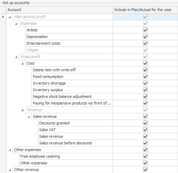Image resolution: width=178 pixels, height=173 pixels.
Task: Toggle the Depreciation include checkbox
Action: click(145, 37)
